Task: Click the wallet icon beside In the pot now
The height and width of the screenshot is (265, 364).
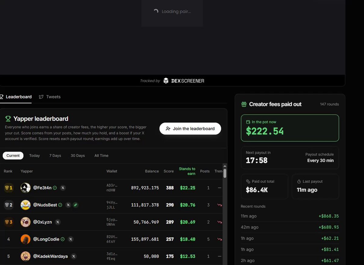Action: [x=248, y=122]
